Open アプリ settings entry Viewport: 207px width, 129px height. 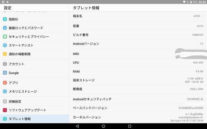tap(34, 83)
